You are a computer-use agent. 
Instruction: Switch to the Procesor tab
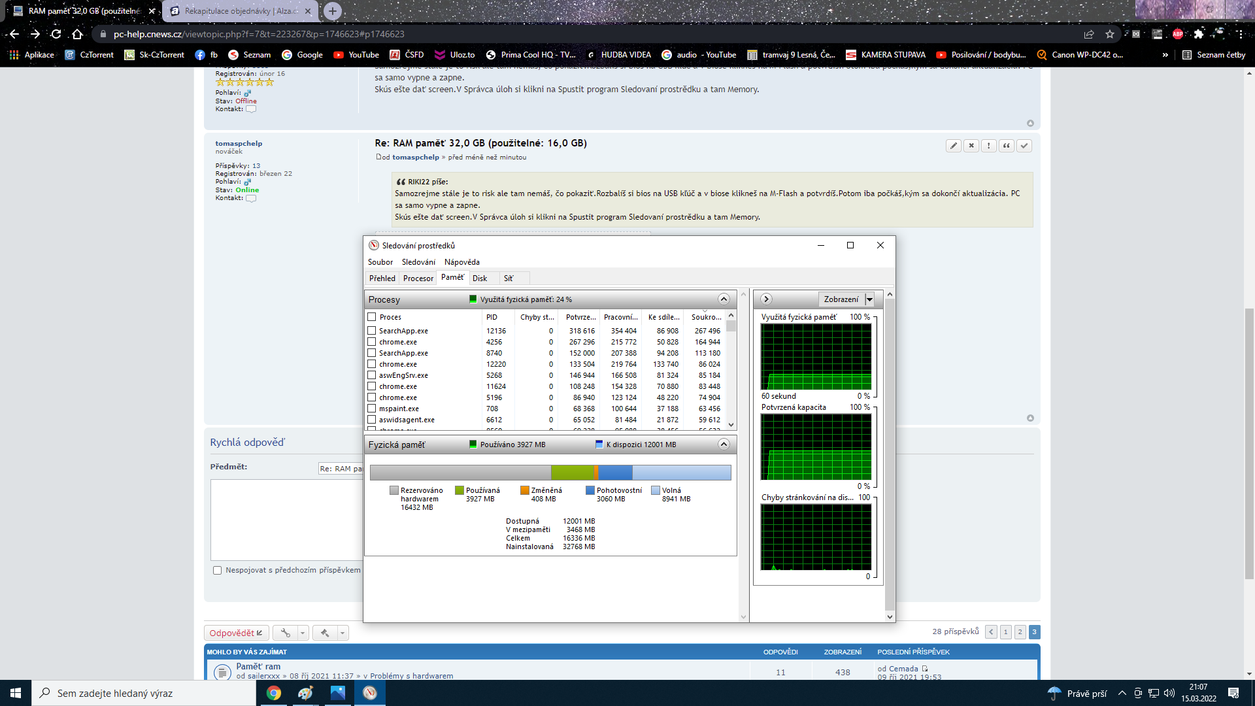click(x=418, y=278)
